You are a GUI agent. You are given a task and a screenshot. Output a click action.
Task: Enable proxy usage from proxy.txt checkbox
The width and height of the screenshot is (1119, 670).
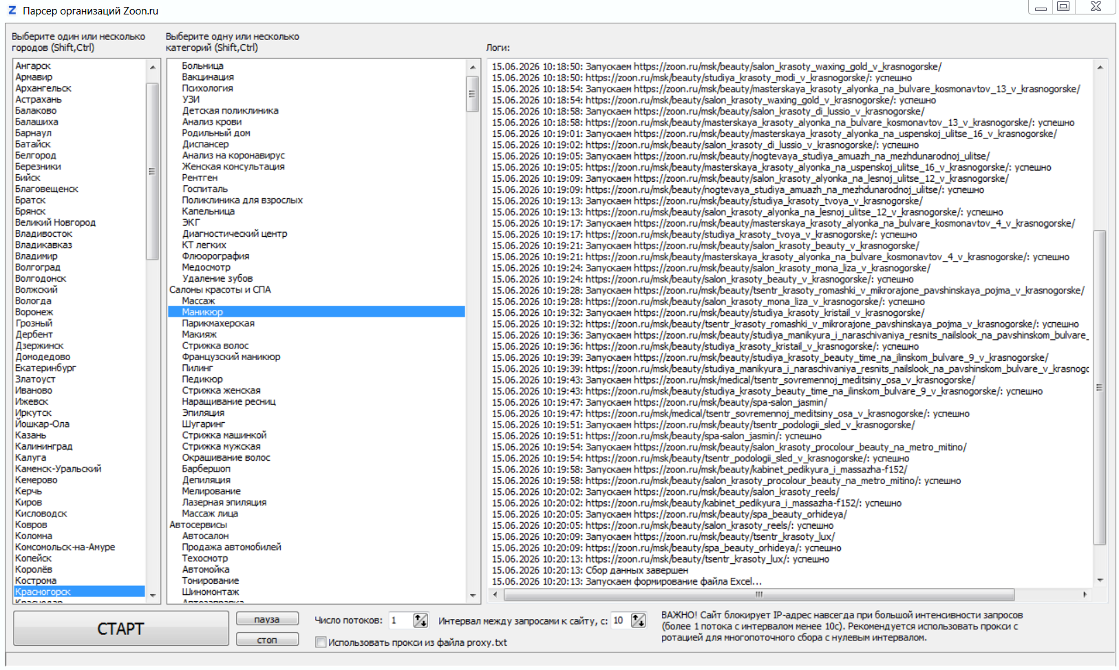(x=321, y=642)
